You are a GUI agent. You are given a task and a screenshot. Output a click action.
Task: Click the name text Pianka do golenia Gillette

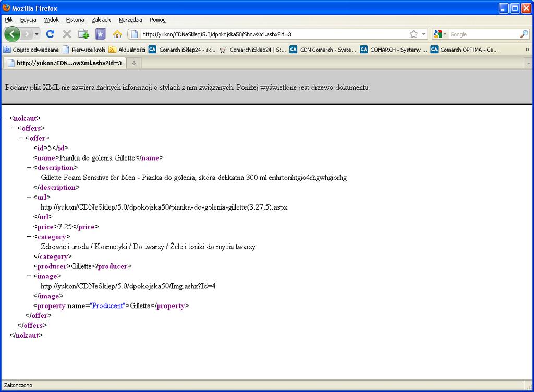(97, 158)
